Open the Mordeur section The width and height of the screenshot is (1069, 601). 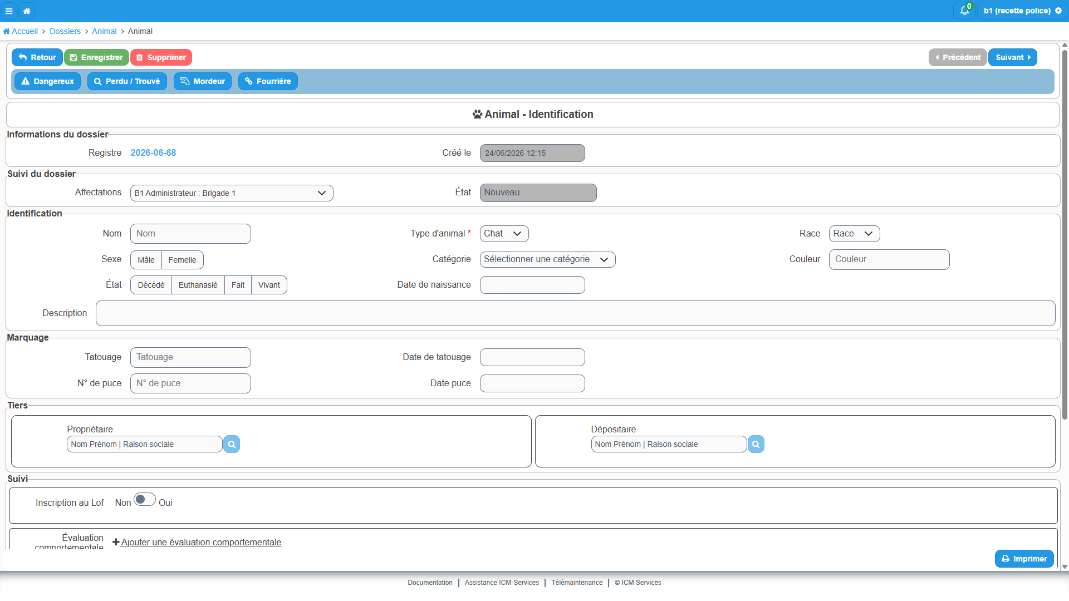pyautogui.click(x=203, y=81)
